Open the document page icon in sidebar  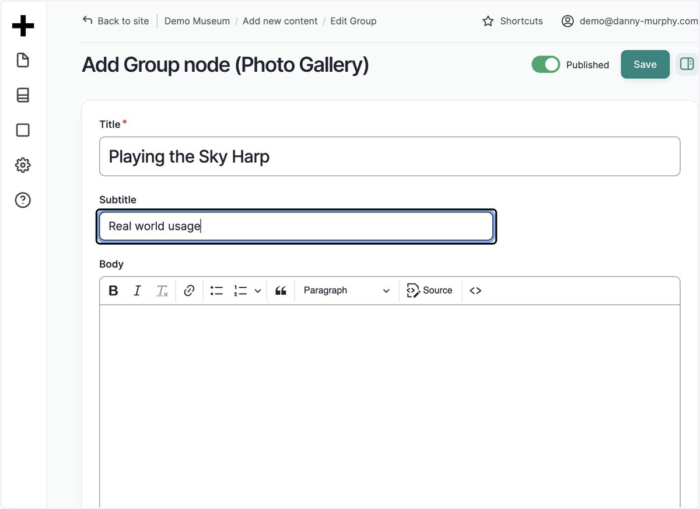click(23, 60)
